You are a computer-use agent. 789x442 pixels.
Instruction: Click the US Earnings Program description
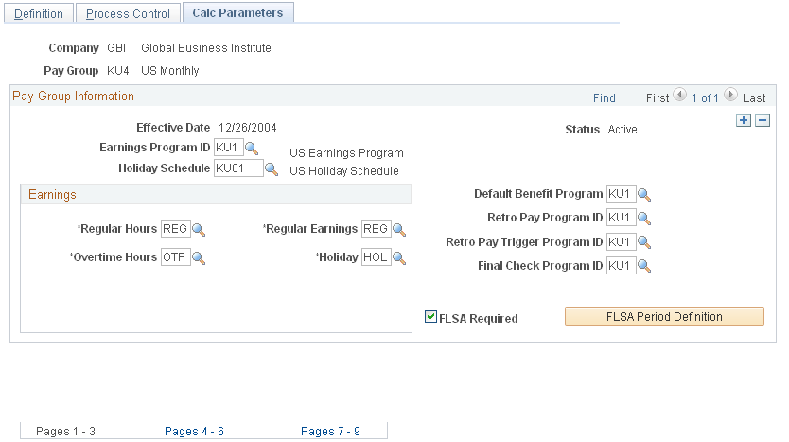click(x=346, y=153)
